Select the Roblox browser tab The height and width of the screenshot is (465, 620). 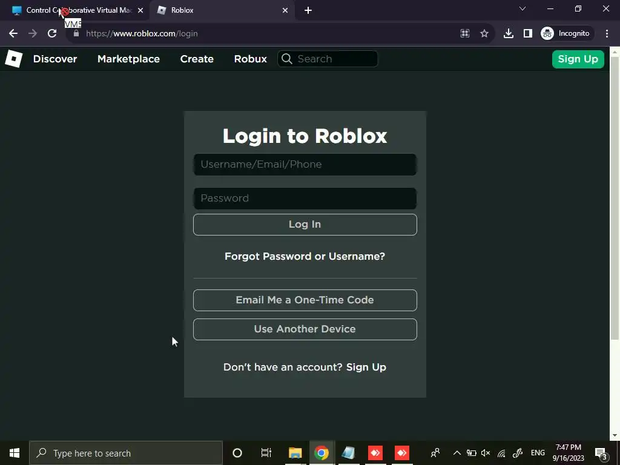222,10
